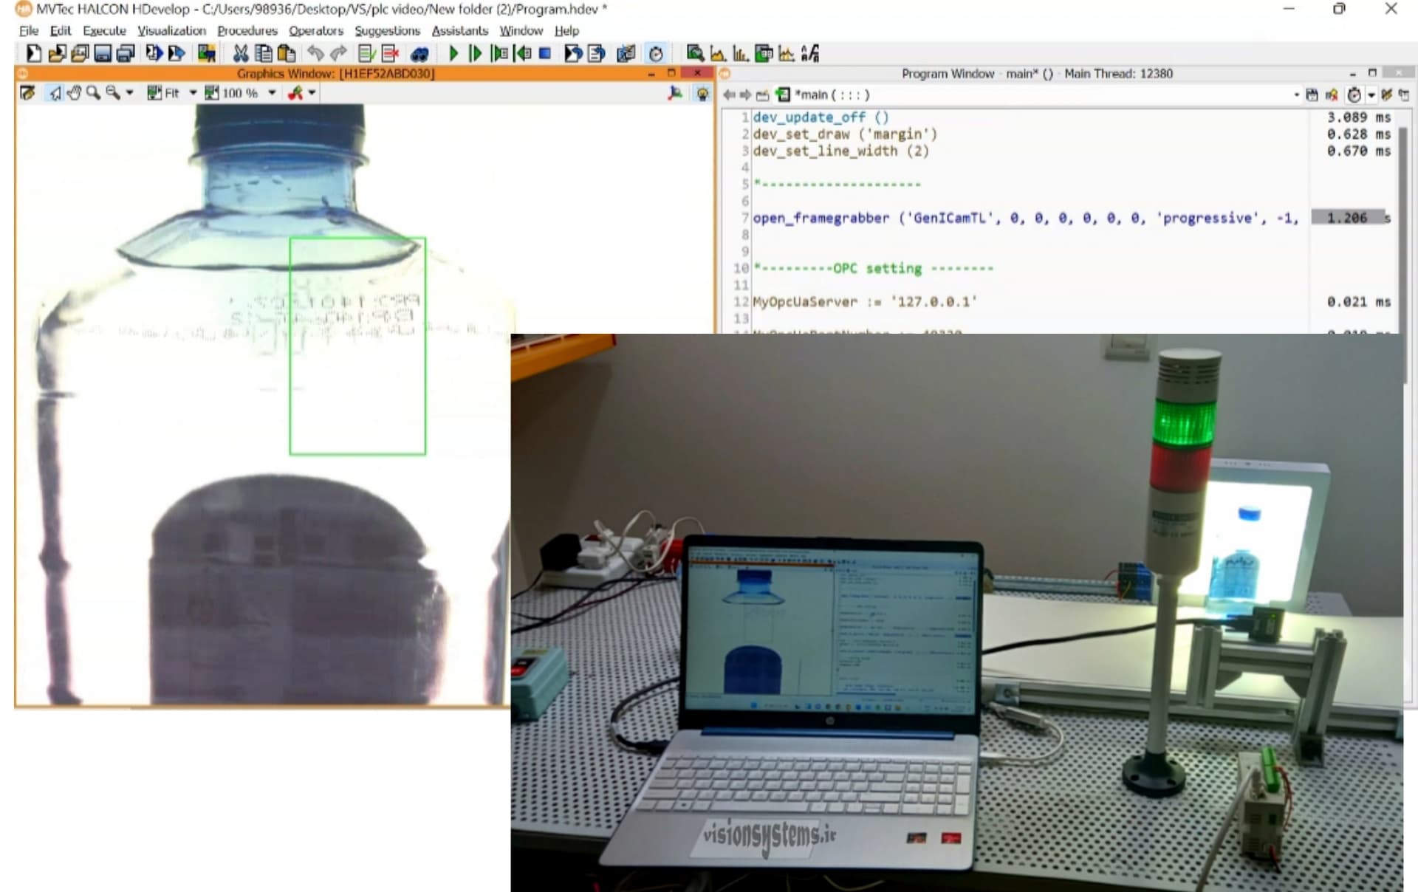Open the Visualization menu
The image size is (1418, 892).
point(171,30)
